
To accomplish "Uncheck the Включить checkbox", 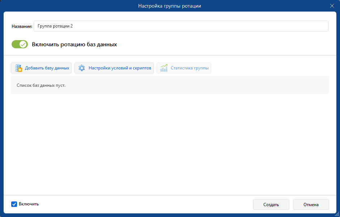I will click(14, 204).
